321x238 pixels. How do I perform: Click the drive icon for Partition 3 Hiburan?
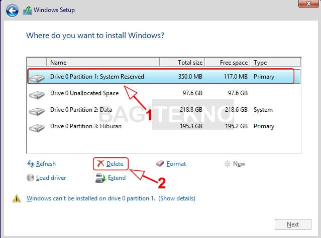click(x=37, y=128)
